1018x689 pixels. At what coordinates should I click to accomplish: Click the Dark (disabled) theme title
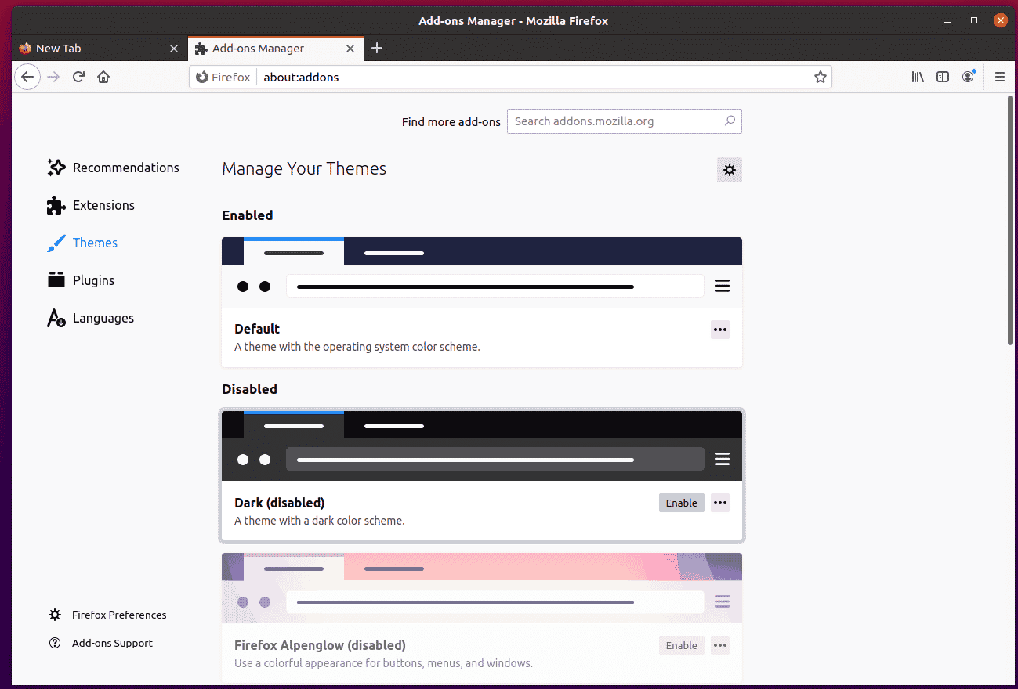[280, 503]
